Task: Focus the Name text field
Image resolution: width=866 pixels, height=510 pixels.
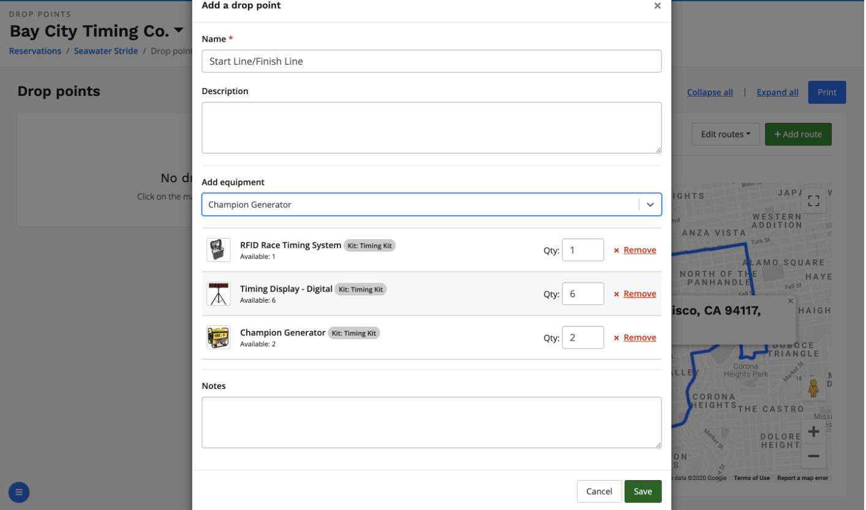Action: (431, 61)
